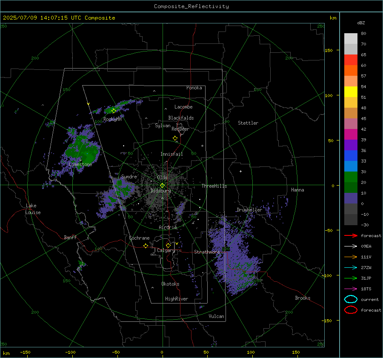
Task: Click the Banff town label
Action: click(x=70, y=237)
